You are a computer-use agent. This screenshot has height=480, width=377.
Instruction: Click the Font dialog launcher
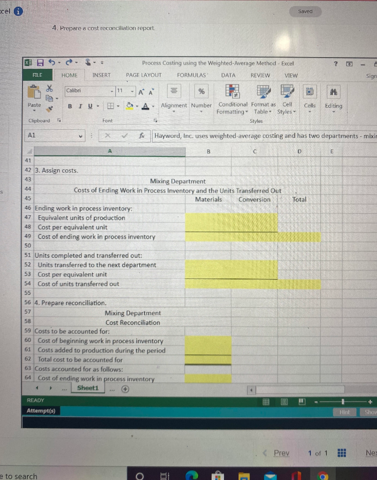(x=156, y=120)
